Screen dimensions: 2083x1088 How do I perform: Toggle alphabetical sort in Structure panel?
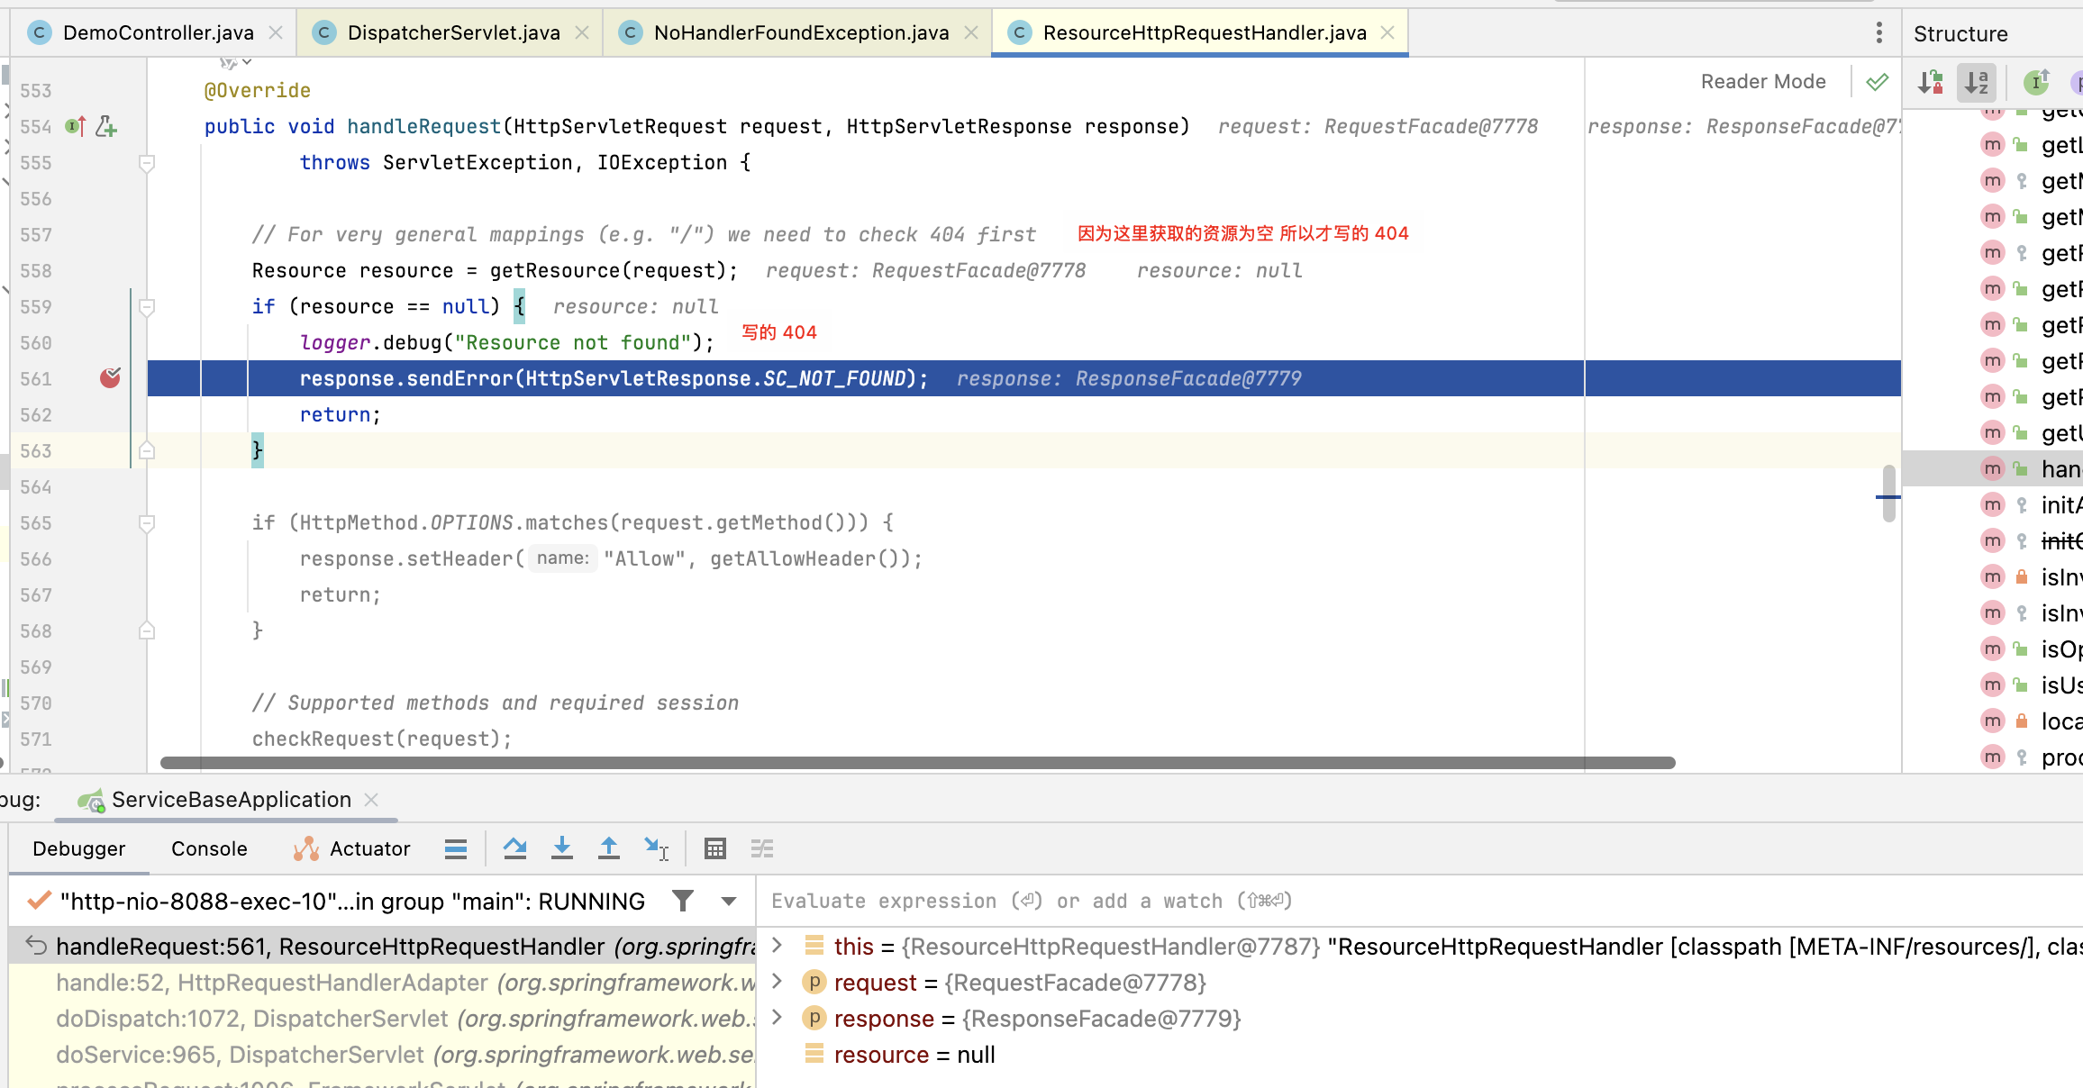[1976, 83]
